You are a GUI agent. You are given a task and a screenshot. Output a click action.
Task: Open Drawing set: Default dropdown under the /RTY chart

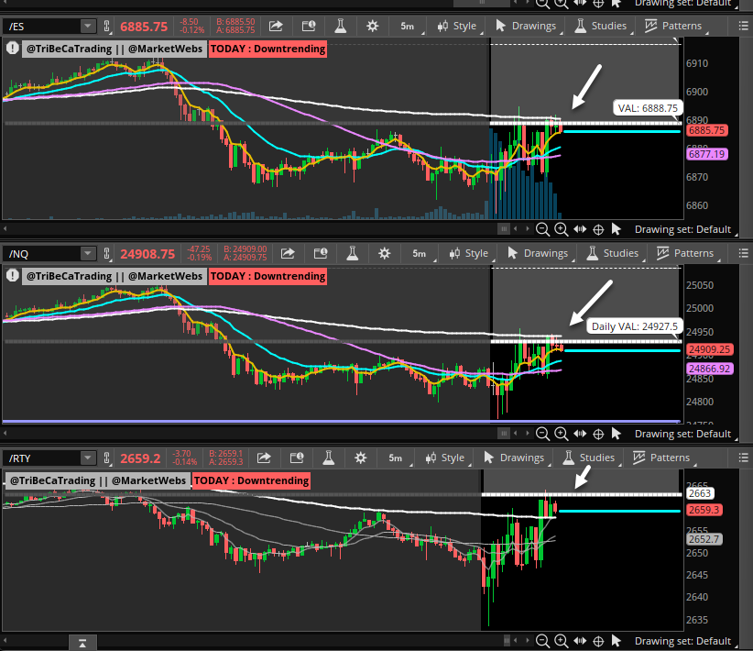click(x=684, y=641)
